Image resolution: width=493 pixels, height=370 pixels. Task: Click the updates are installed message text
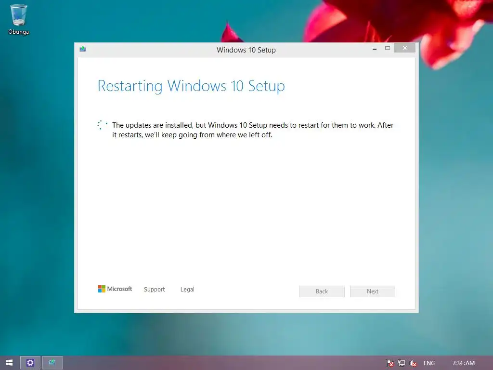253,130
